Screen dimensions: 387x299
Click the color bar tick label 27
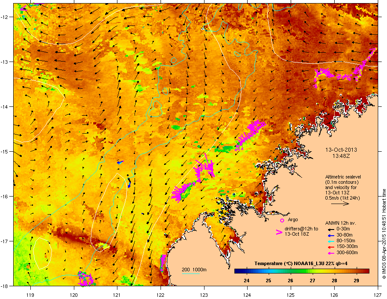(313, 281)
